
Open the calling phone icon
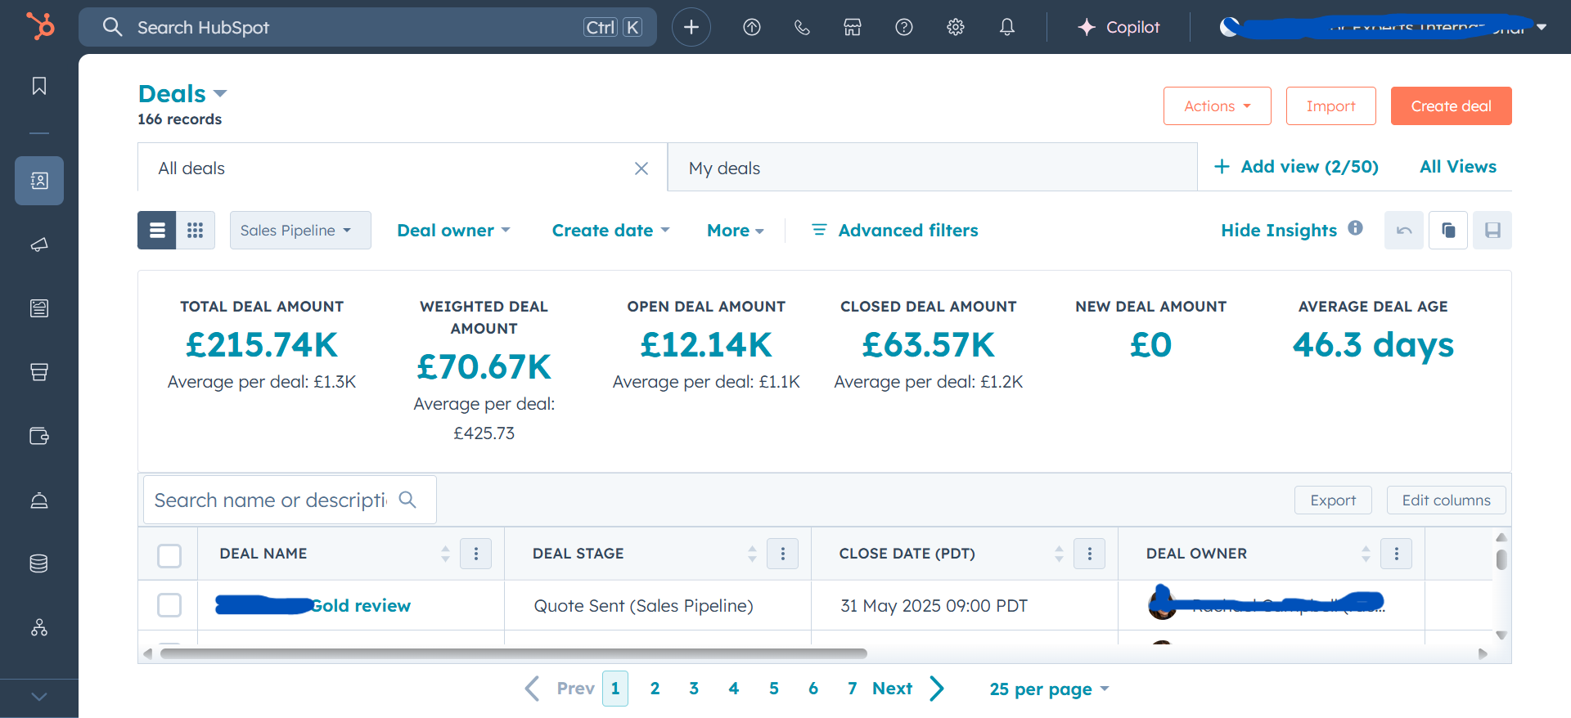click(802, 27)
